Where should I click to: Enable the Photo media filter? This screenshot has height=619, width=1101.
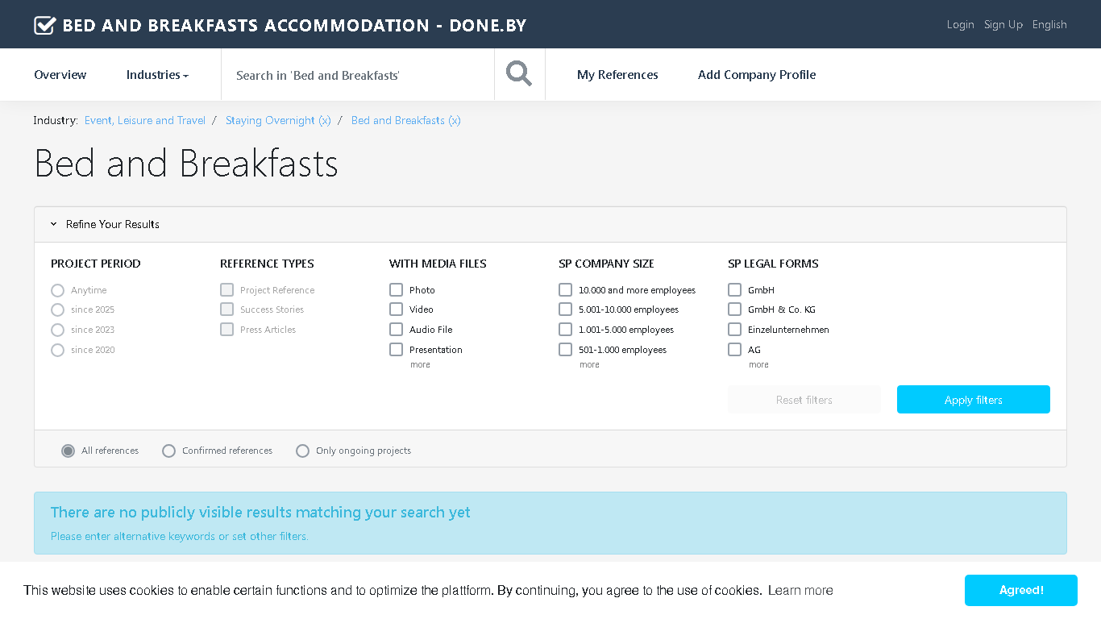397,290
